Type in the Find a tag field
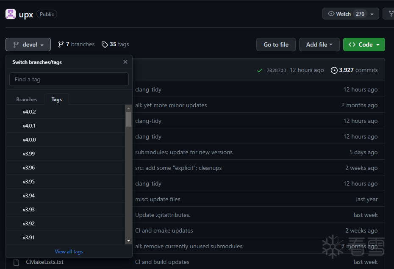The image size is (394, 269). coord(69,79)
